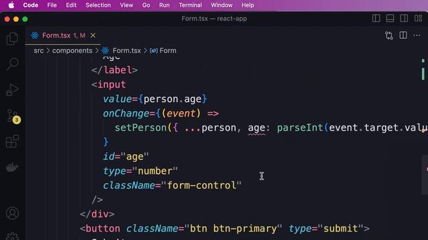The width and height of the screenshot is (428, 240).
Task: Open the Apple menu
Action: click(x=11, y=5)
